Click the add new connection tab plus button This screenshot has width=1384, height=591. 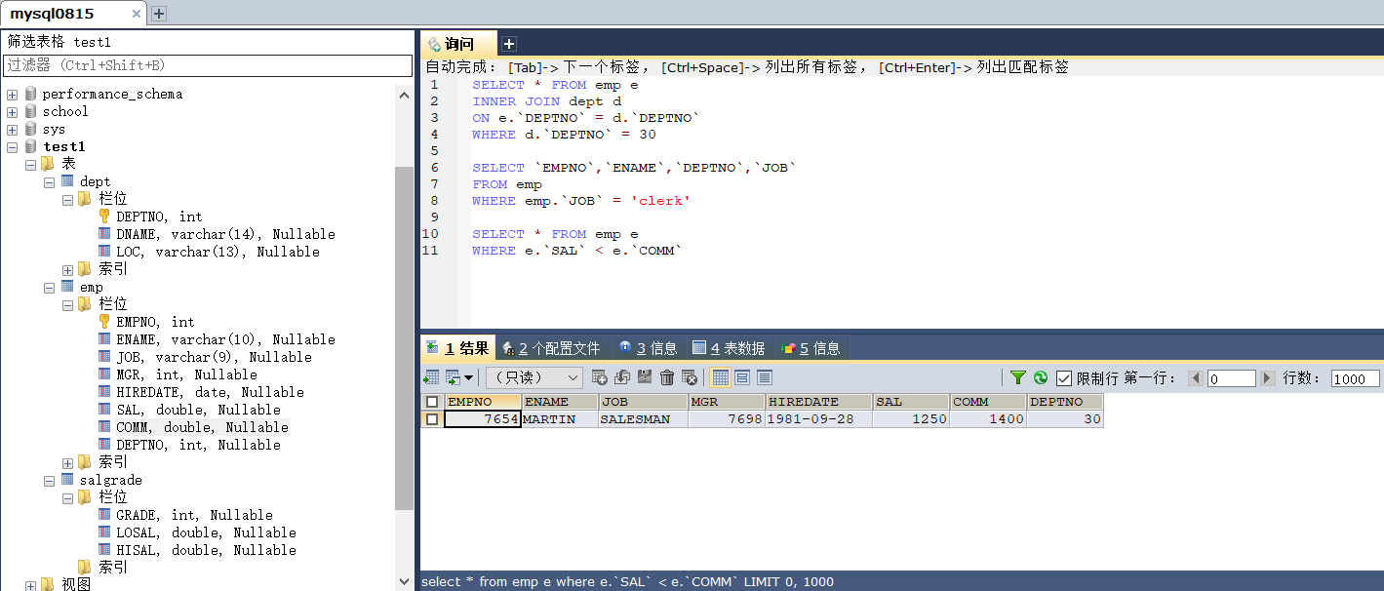coord(159,14)
